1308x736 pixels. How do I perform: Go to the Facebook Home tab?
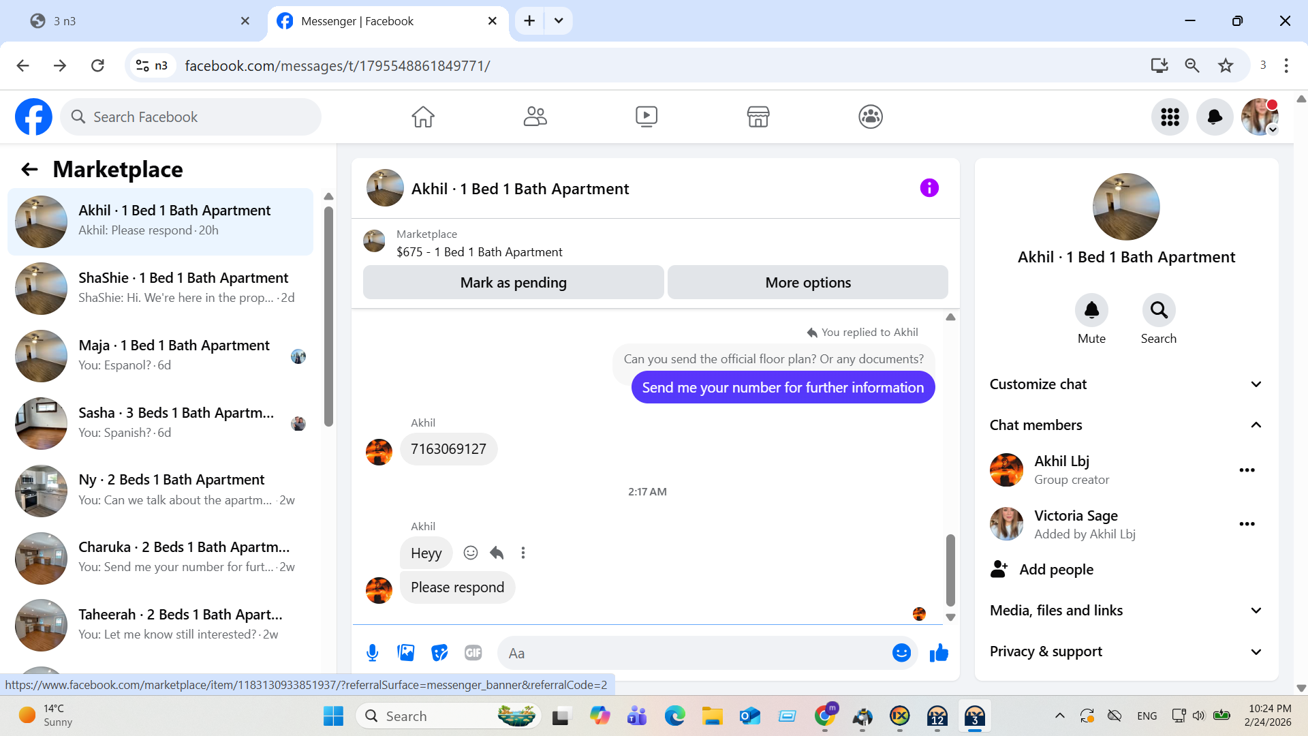[422, 117]
